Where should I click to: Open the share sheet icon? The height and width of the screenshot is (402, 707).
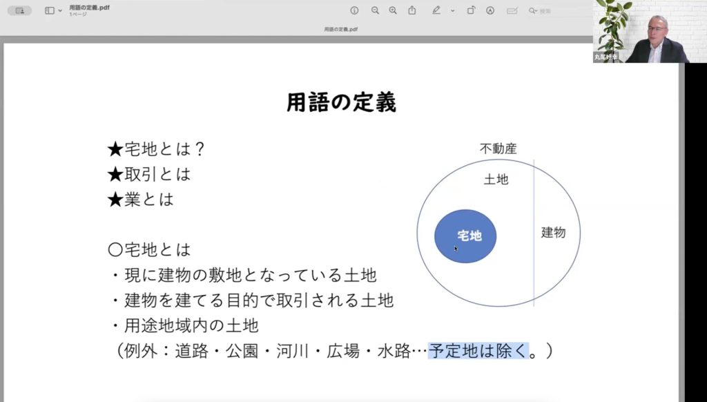click(412, 10)
